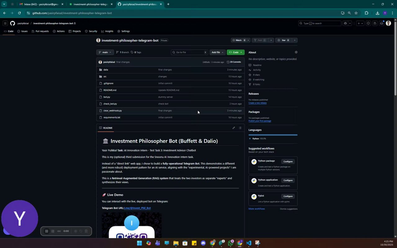The image size is (397, 248).
Task: Focus the Go to file input
Action: (x=189, y=52)
